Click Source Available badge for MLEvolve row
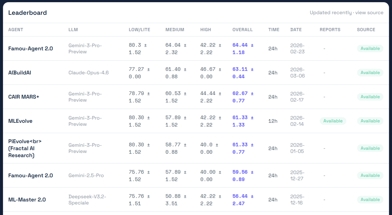Image resolution: width=392 pixels, height=215 pixels. [370, 121]
